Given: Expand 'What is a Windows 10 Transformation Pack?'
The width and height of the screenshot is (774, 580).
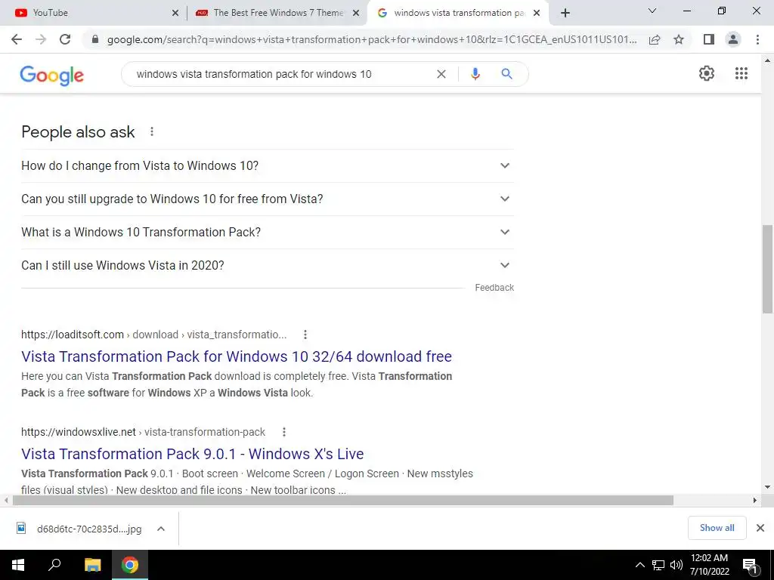Looking at the screenshot, I should [x=267, y=232].
